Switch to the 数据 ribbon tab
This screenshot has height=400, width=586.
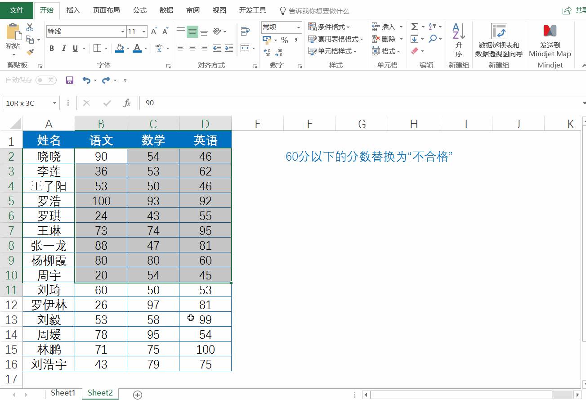click(166, 10)
